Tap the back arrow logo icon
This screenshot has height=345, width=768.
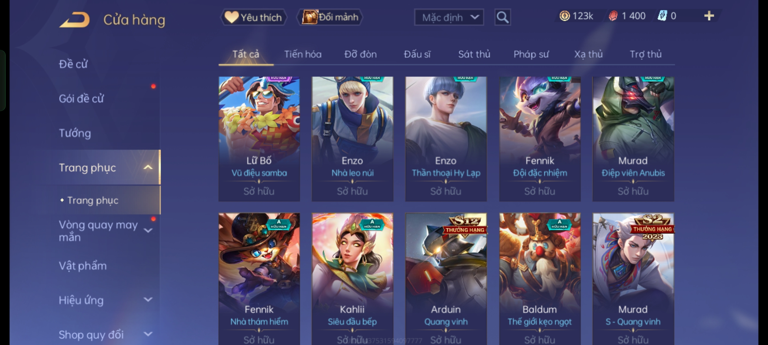(x=74, y=20)
